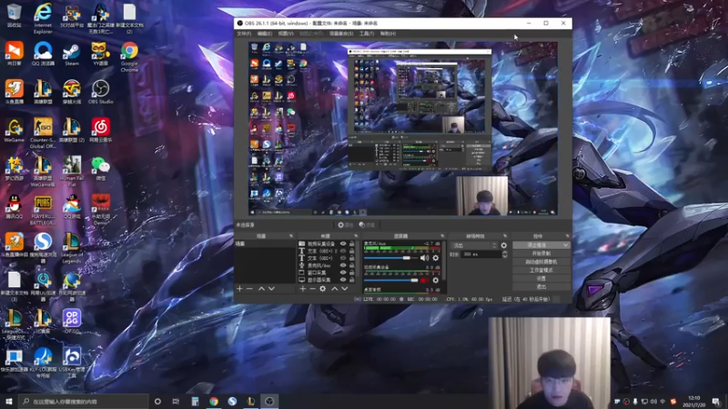Adjust the 视频采集设备 volume slider in the mixer

391,280
